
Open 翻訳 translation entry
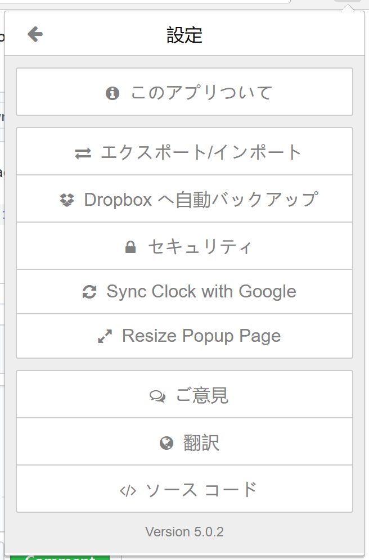click(201, 443)
